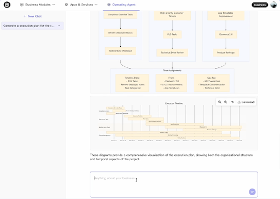This screenshot has width=280, height=199.
Task: Click the Apps & Services grid icon
Action: click(x=66, y=5)
